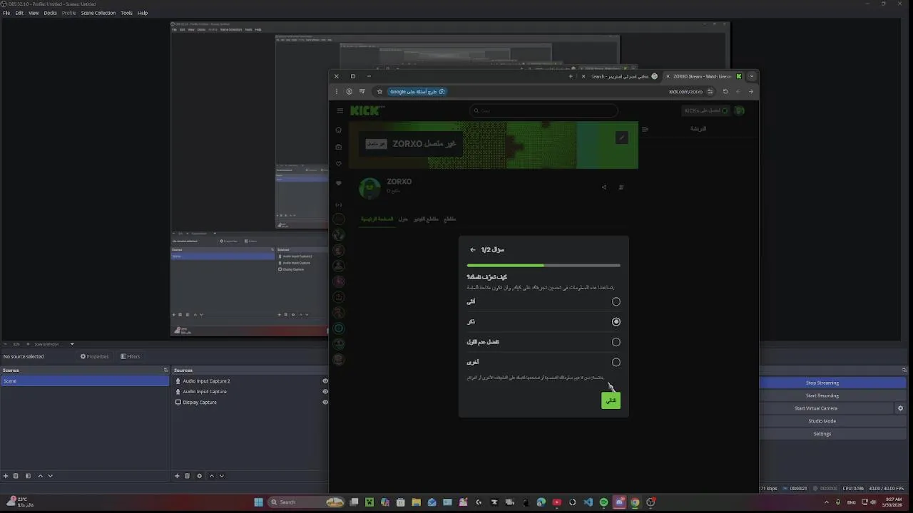Click the question progress bar
The height and width of the screenshot is (513, 913).
544,266
